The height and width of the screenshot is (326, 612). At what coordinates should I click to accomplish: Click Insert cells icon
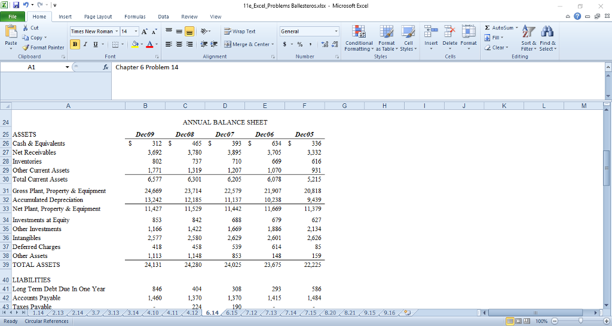431,32
